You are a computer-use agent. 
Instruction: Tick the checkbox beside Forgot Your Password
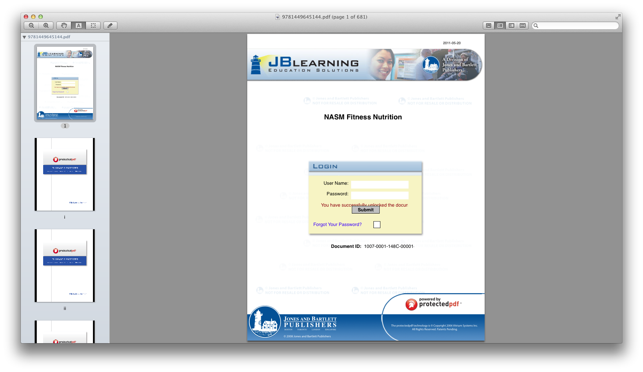click(x=377, y=225)
